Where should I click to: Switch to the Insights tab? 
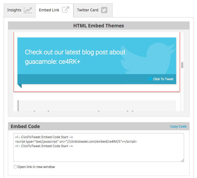click(x=20, y=10)
